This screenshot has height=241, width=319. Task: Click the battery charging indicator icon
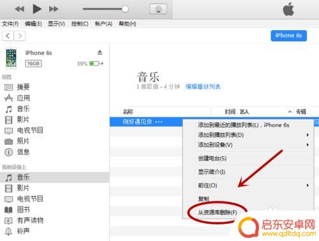[x=96, y=63]
